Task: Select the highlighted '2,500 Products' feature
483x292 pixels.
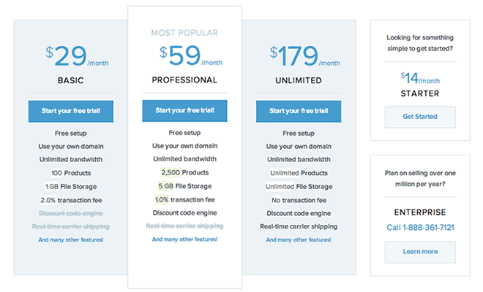Action: (x=184, y=173)
